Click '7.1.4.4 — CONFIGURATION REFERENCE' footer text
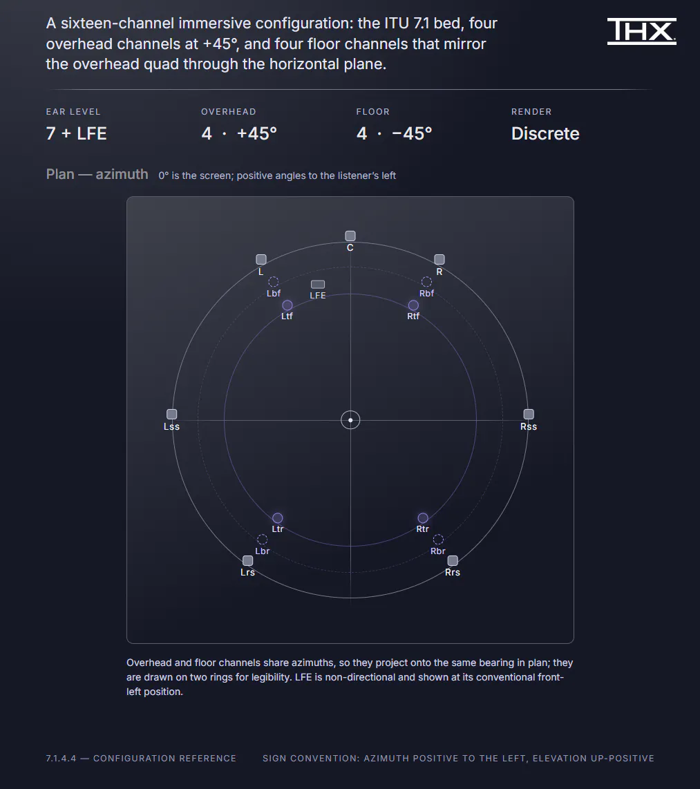This screenshot has width=700, height=789. [141, 759]
